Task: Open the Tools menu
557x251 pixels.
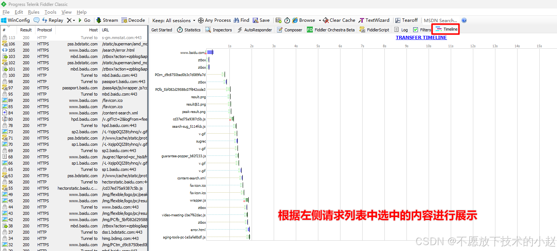Action: (x=51, y=12)
